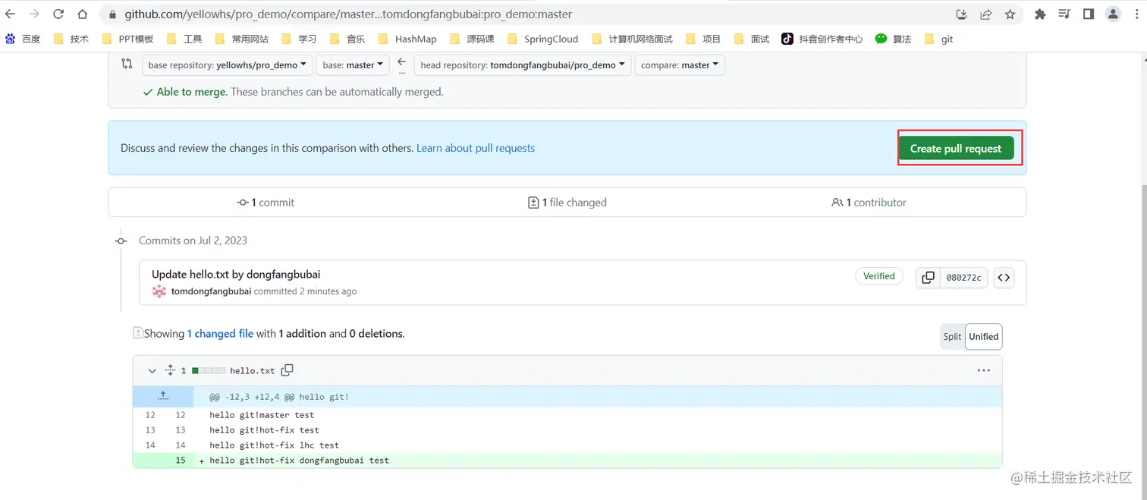Open the hello.txt diff options menu
Screen dimensions: 1147x500
pyautogui.click(x=984, y=370)
